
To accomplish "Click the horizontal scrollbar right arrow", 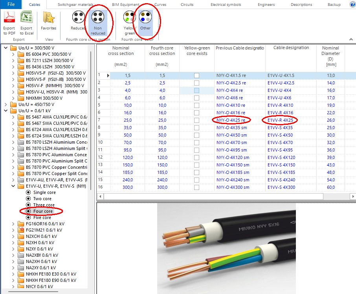I will [352, 196].
